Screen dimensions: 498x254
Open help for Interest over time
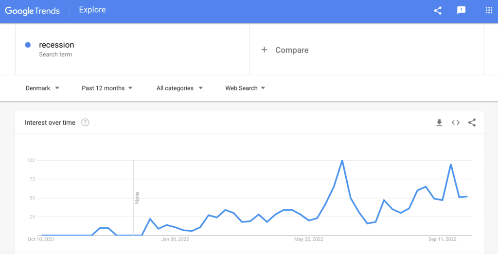click(x=85, y=123)
